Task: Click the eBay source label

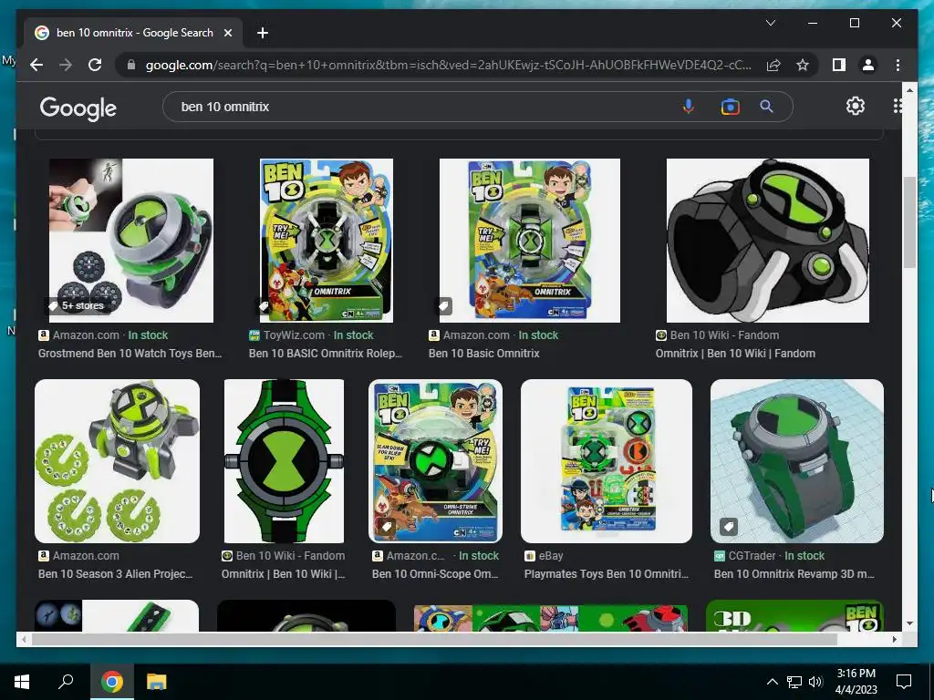Action: (550, 555)
